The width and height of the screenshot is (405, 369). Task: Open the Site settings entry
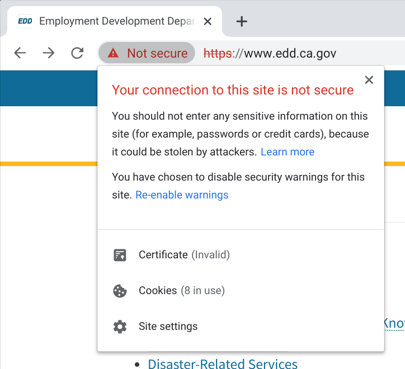tap(168, 327)
